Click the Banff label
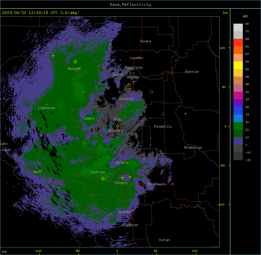Image resolution: width=261 pixels, height=255 pixels. pos(38,172)
